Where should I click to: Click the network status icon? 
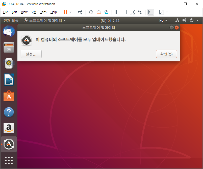(x=177, y=20)
